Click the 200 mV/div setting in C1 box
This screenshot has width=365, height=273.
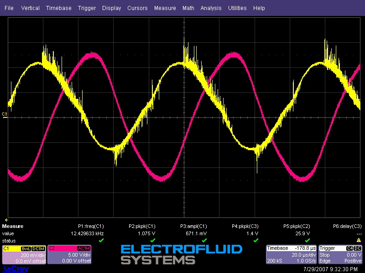[x=33, y=255]
